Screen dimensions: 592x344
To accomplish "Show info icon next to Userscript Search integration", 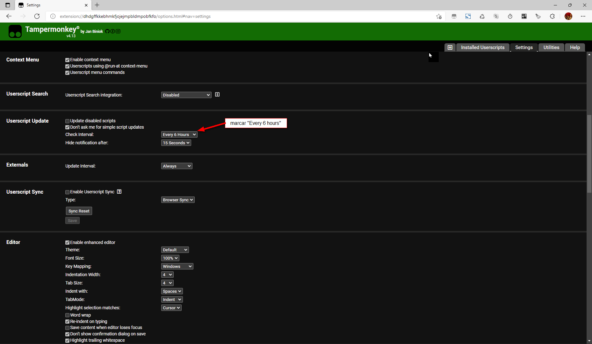I will pyautogui.click(x=217, y=95).
